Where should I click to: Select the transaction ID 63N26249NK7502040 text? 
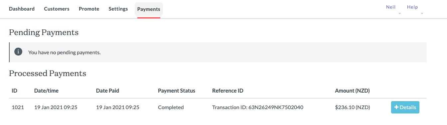[258, 107]
